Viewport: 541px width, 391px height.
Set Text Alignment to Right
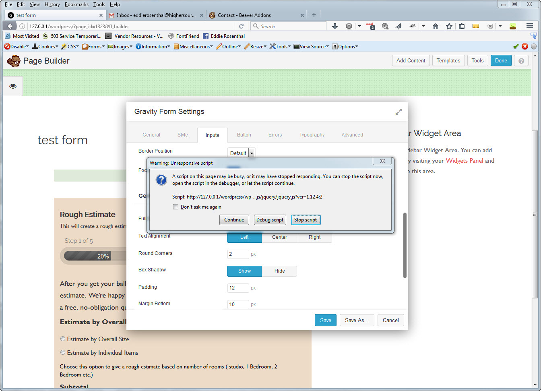click(x=314, y=237)
